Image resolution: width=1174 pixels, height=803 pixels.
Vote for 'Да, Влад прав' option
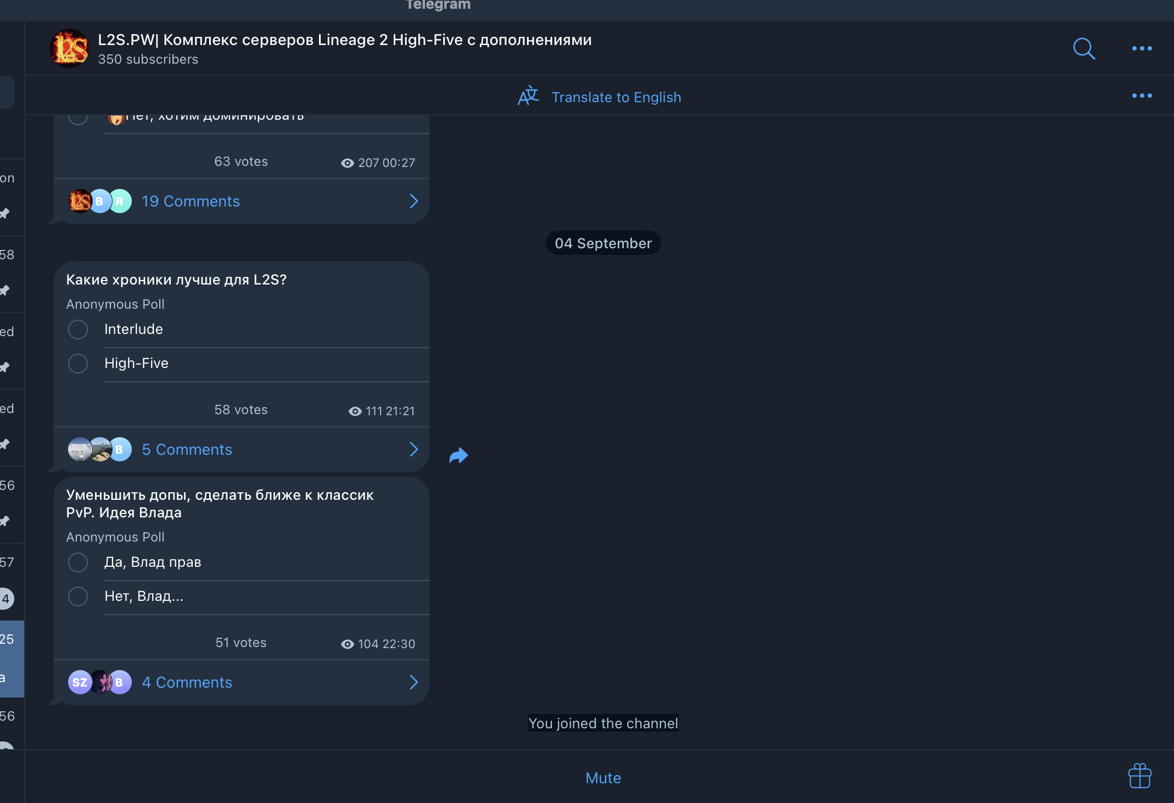point(78,562)
